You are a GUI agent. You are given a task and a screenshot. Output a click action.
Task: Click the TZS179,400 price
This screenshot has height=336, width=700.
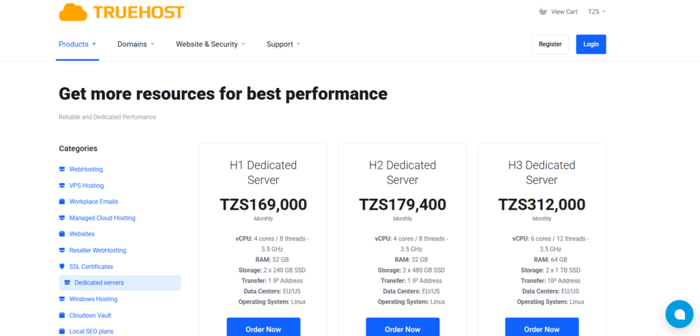[x=403, y=204]
